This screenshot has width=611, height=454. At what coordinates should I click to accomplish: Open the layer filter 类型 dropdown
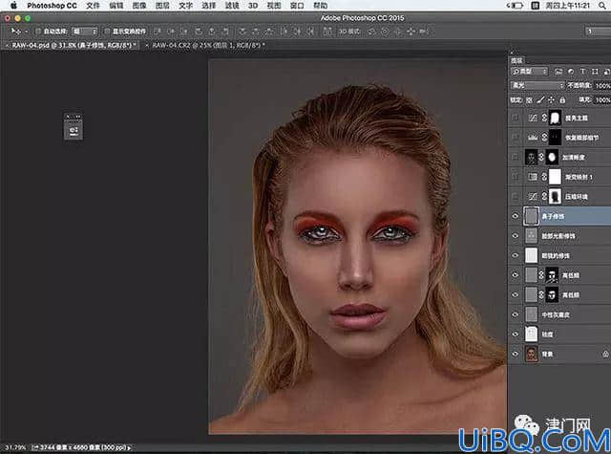pos(529,72)
